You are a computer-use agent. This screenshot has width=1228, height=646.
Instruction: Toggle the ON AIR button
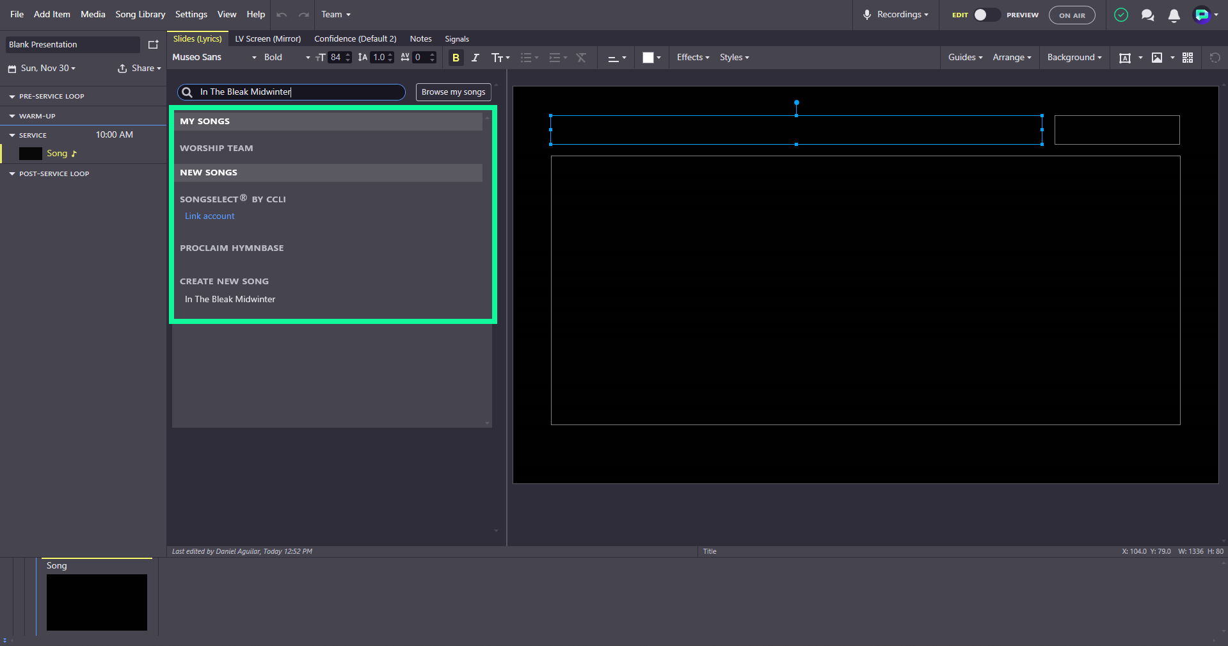[x=1072, y=15]
